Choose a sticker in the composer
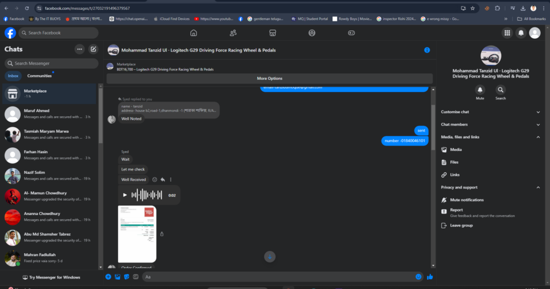The width and height of the screenshot is (550, 289). (127, 277)
